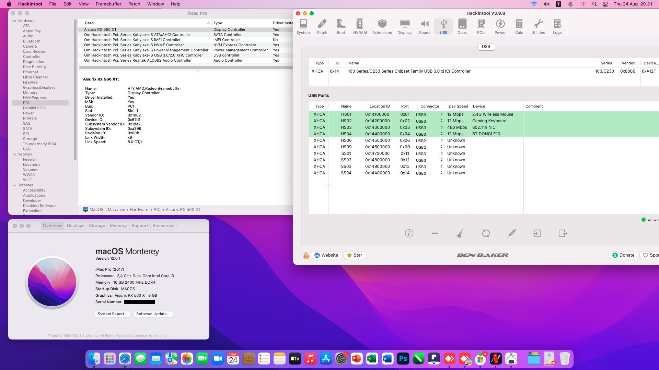The height and width of the screenshot is (370, 659).
Task: Click the USB info icon button
Action: click(x=409, y=233)
